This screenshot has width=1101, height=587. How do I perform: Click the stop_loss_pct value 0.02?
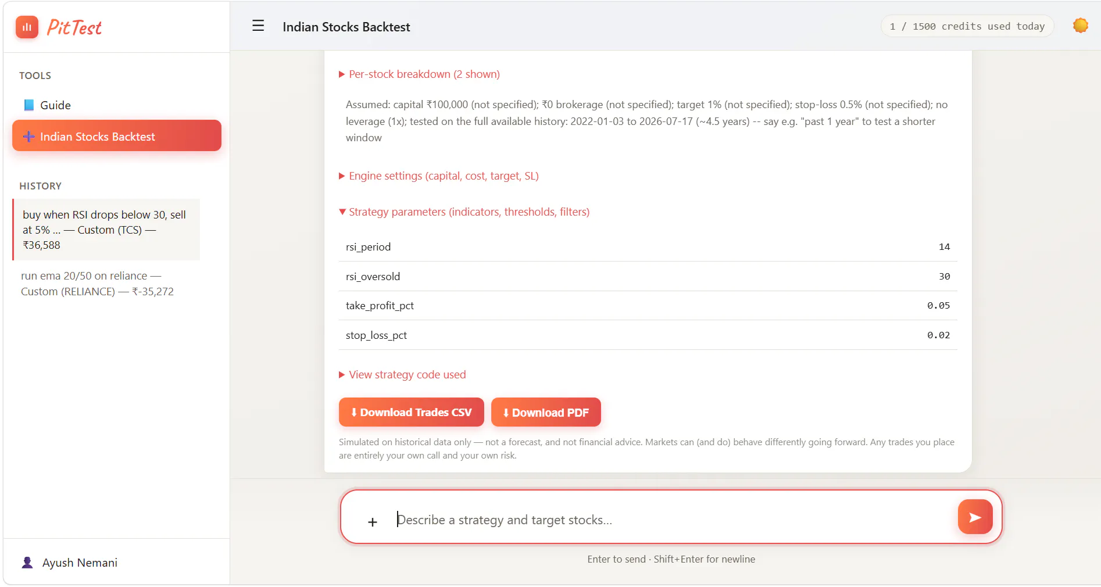coord(938,335)
